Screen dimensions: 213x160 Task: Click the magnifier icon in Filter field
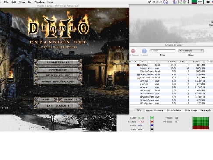pyautogui.click(x=151, y=51)
